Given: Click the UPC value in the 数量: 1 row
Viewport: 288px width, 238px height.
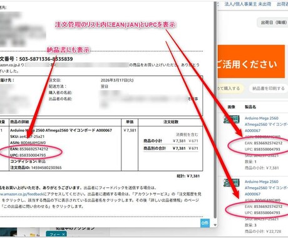Looking at the screenshot, I should click(x=267, y=149).
